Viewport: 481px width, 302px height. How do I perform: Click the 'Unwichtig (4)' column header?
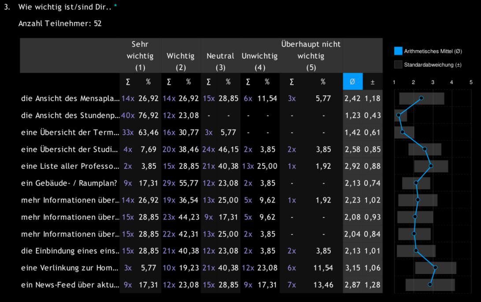pos(259,56)
